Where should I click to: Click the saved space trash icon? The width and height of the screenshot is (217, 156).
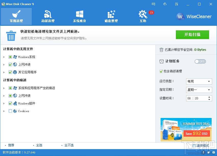coord(161,50)
